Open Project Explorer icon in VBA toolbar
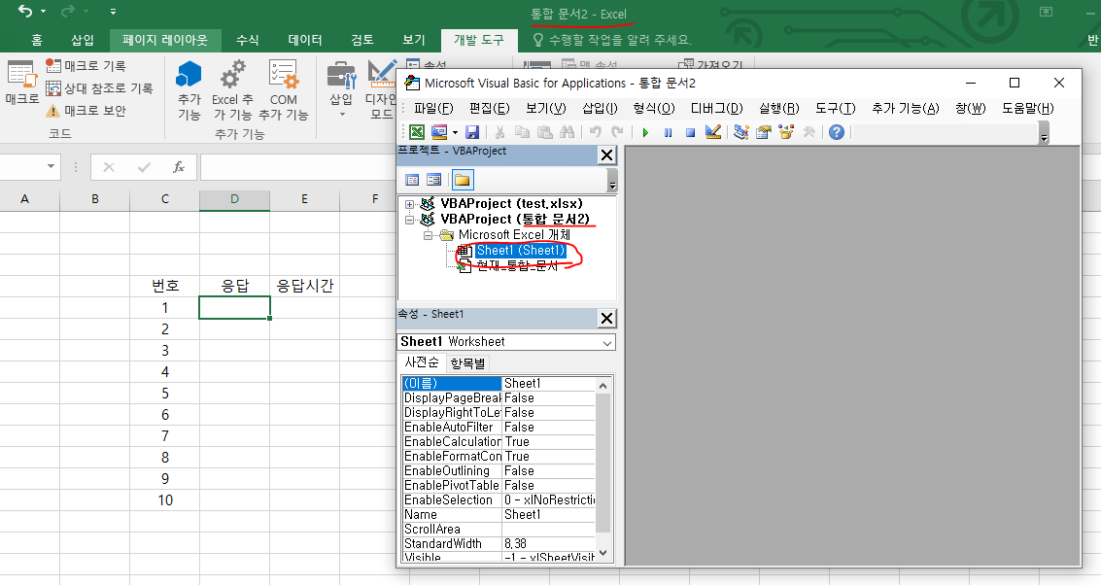 click(x=740, y=132)
